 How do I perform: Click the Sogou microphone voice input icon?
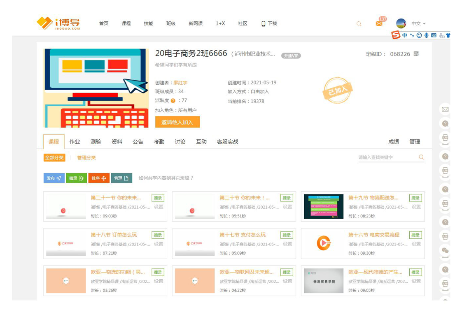pos(426,35)
